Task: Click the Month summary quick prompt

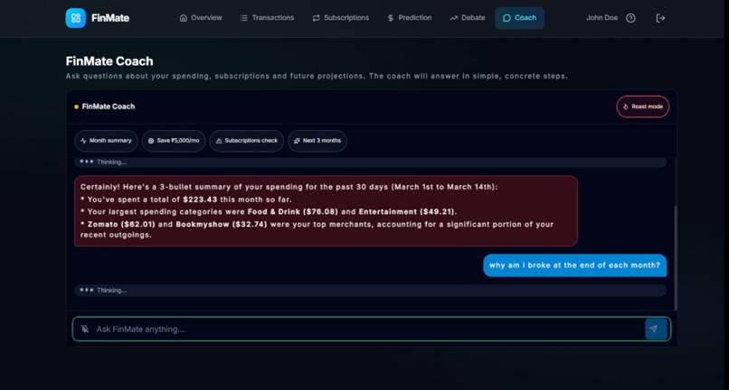Action: (x=106, y=141)
